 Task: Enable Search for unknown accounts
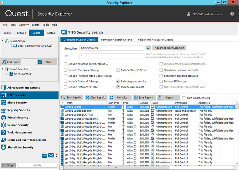pyautogui.click(x=161, y=70)
